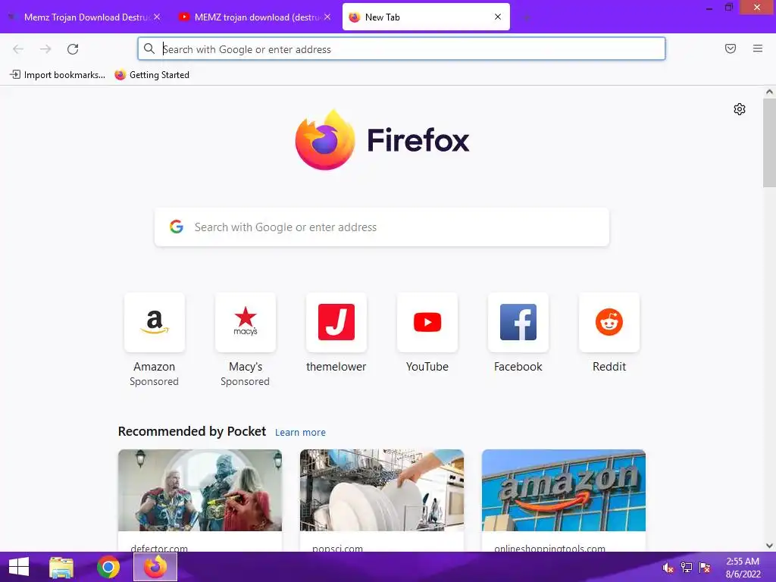Viewport: 776px width, 582px height.
Task: Open the onlineshoppingtools.com amazon story thumbnail
Action: pyautogui.click(x=564, y=490)
